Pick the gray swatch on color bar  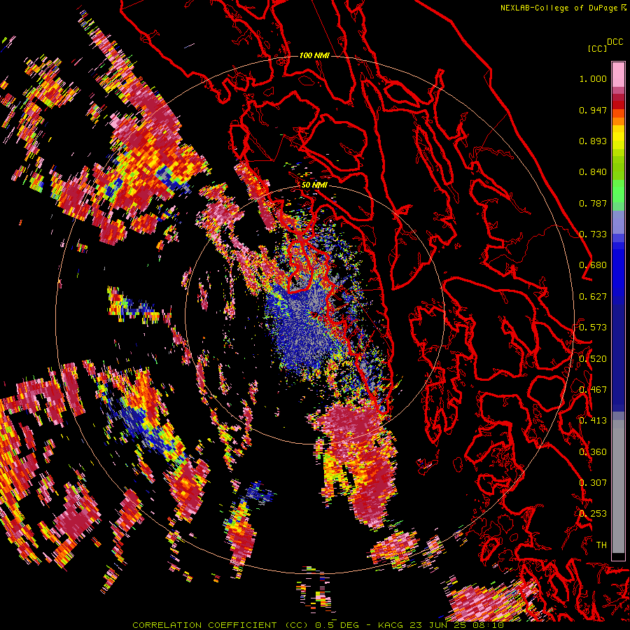618,486
